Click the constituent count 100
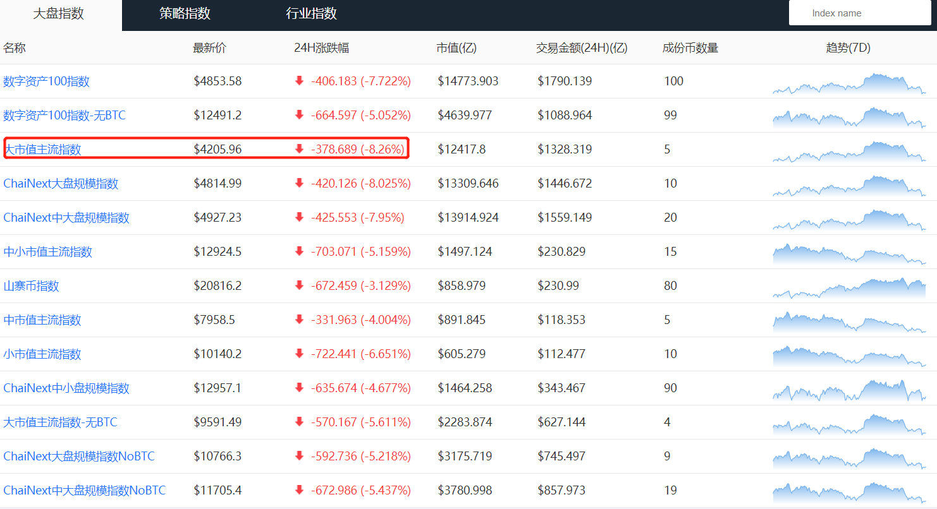 [674, 81]
